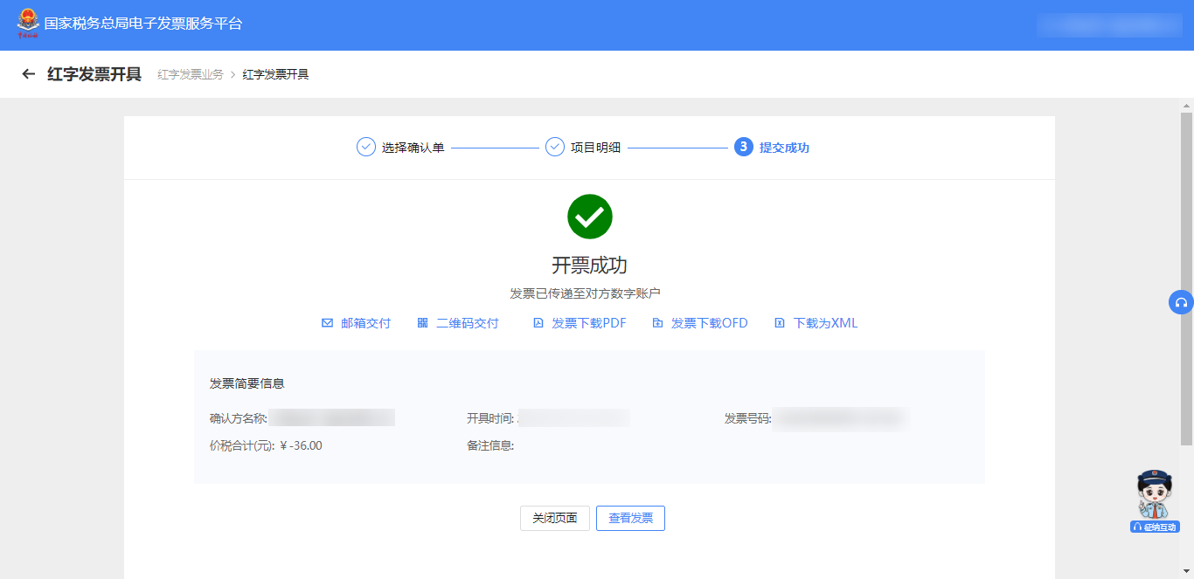Open the user account area in header
1194x579 pixels.
tap(1108, 25)
